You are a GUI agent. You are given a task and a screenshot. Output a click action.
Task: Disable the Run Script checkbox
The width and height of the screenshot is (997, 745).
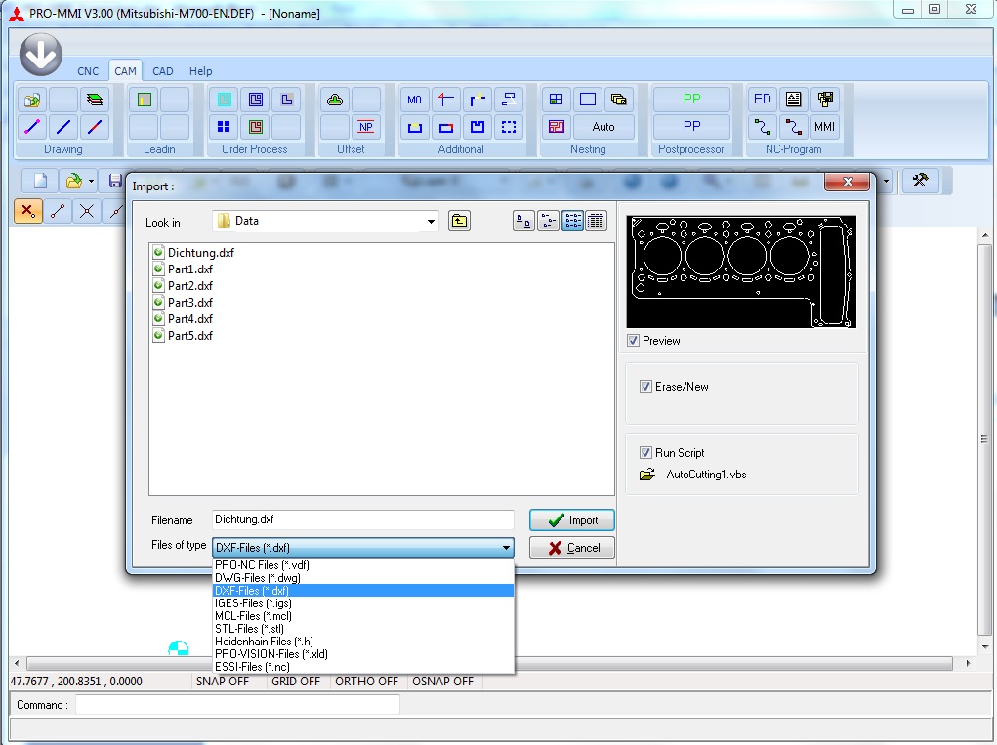click(x=645, y=453)
